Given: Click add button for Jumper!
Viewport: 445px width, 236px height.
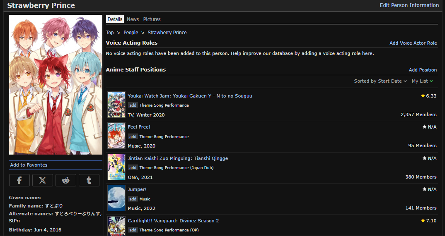Looking at the screenshot, I should tap(133, 199).
